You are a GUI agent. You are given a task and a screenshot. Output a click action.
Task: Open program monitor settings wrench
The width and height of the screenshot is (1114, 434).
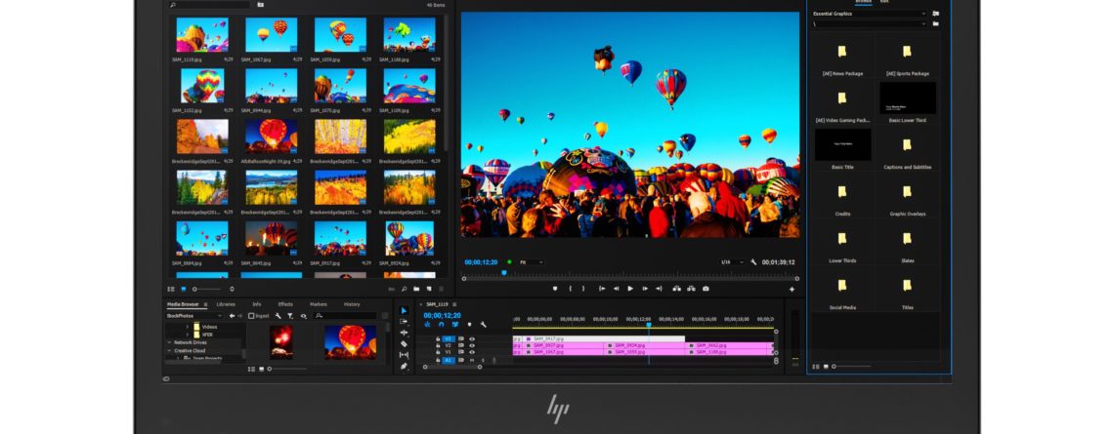(x=753, y=262)
